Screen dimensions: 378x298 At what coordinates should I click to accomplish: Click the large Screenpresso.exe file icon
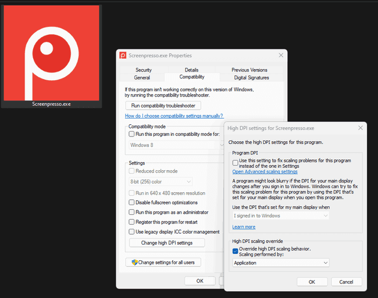[x=51, y=53]
